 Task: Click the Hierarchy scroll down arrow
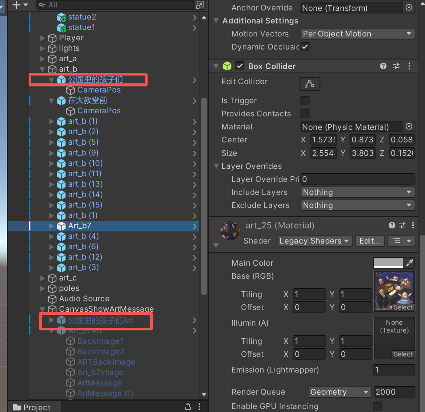204,395
